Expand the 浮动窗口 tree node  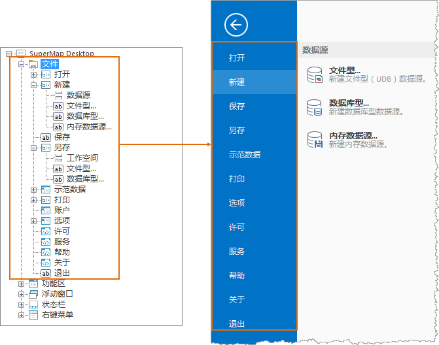pyautogui.click(x=21, y=294)
